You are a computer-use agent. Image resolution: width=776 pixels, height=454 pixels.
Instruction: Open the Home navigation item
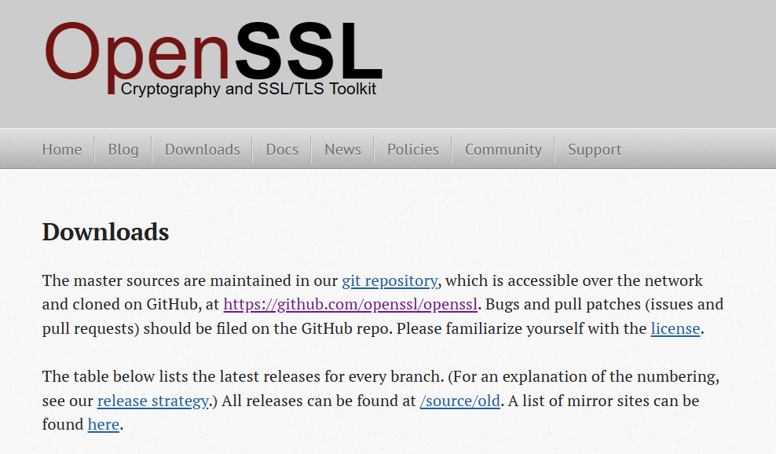62,149
